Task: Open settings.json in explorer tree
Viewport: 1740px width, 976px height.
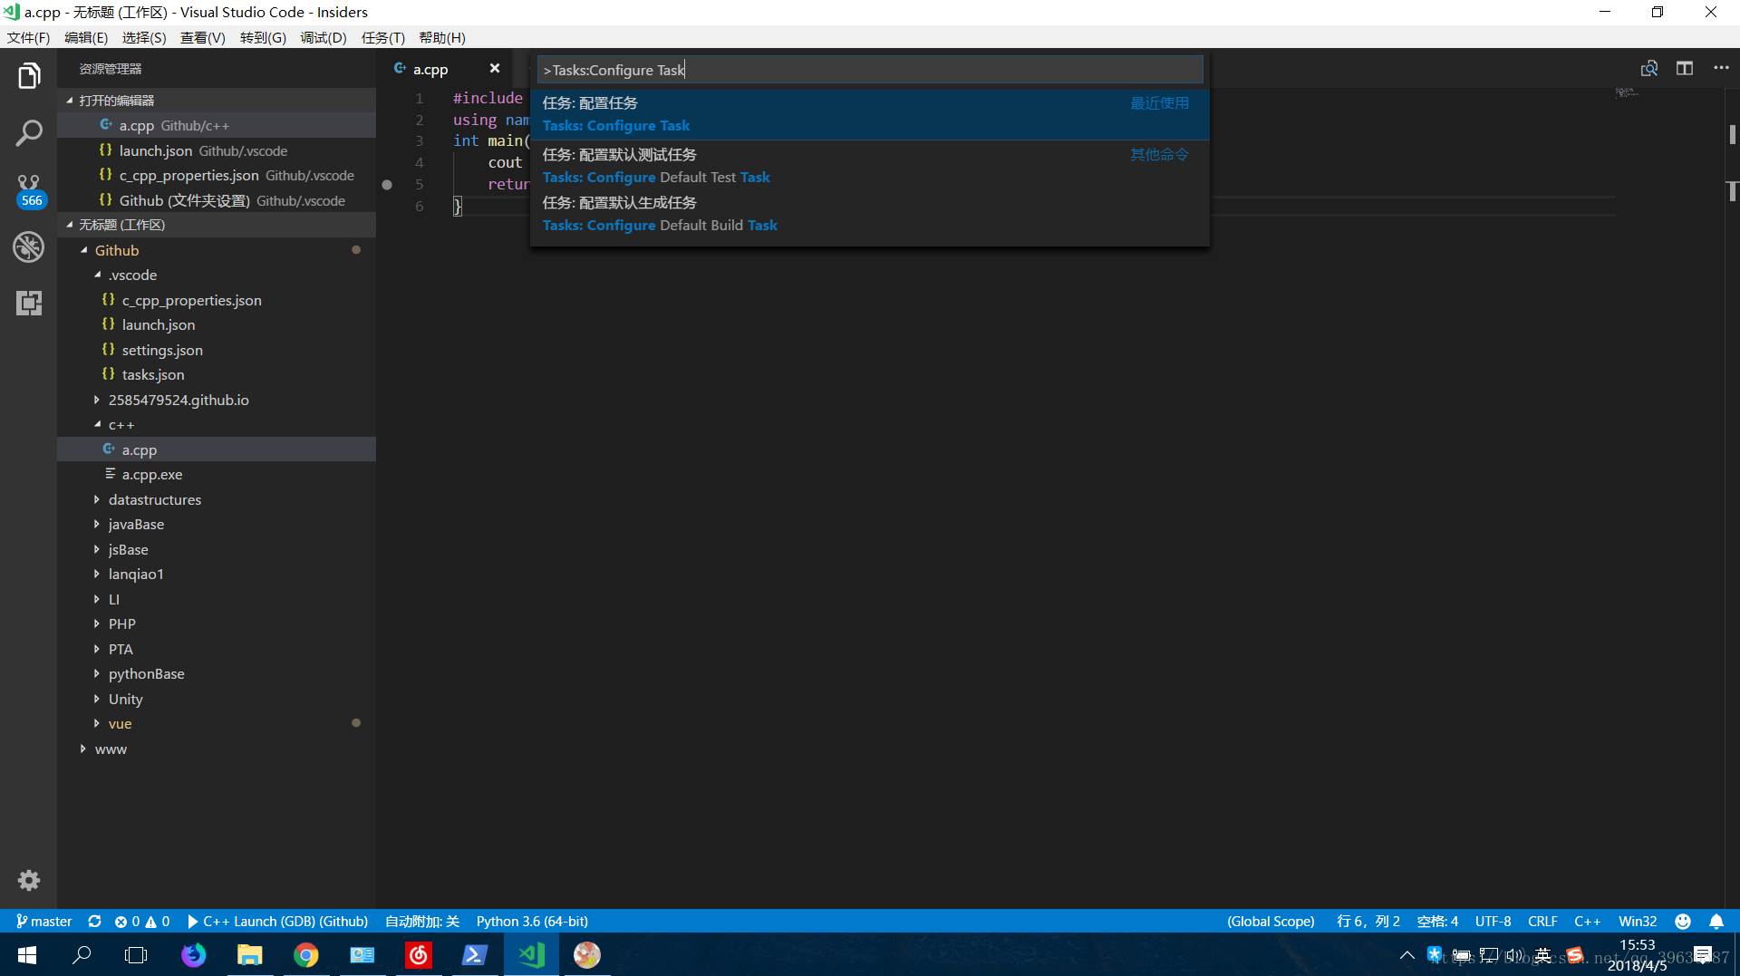Action: point(162,350)
